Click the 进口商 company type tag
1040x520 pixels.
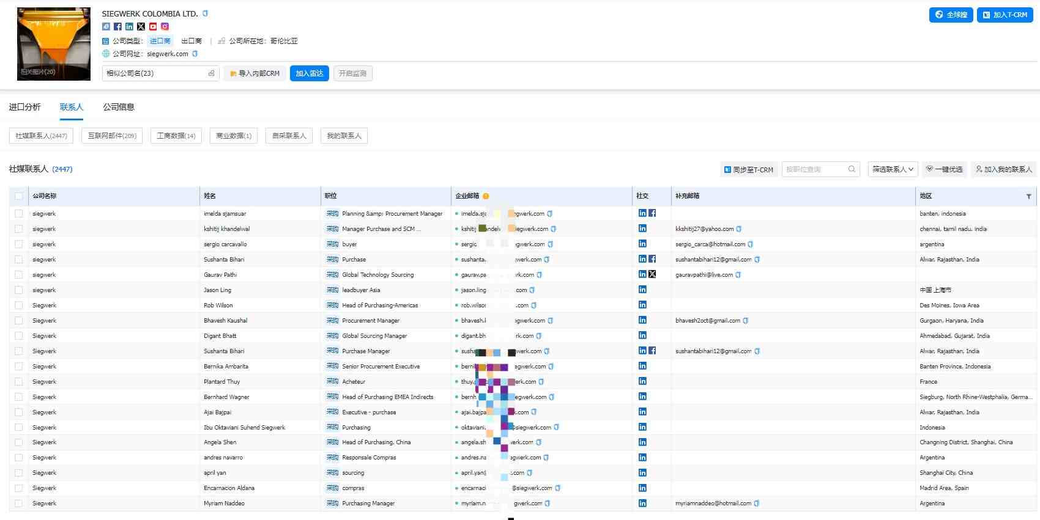160,41
